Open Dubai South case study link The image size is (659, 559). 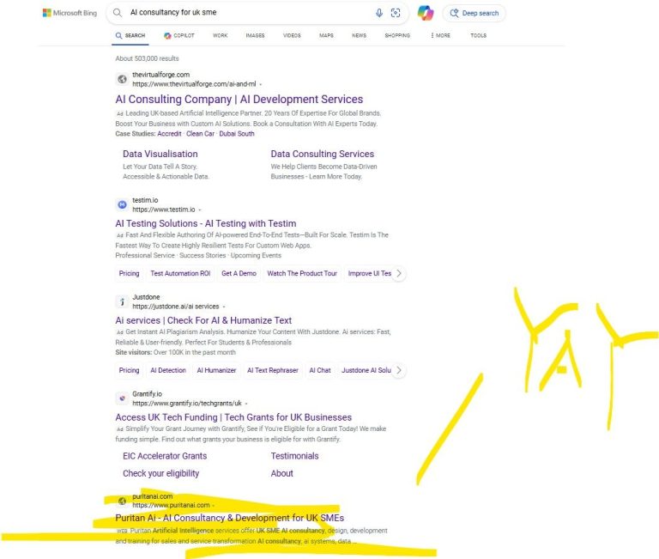(x=237, y=134)
